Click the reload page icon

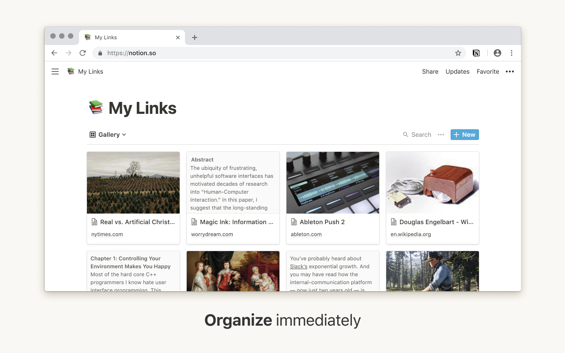click(83, 53)
